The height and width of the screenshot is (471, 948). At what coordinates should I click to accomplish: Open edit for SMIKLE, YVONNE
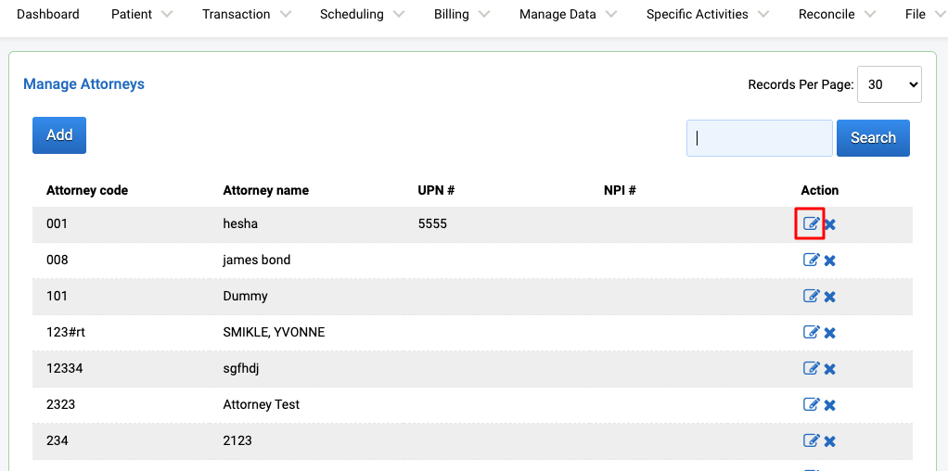[811, 332]
